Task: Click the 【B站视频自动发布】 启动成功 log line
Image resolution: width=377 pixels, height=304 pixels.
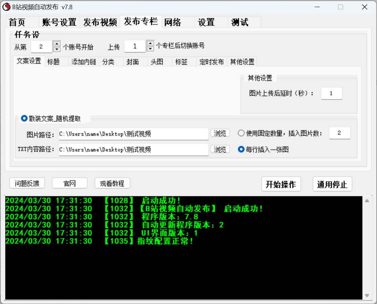Action: [x=134, y=209]
